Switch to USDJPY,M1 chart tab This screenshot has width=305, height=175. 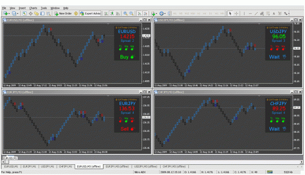click(47, 166)
